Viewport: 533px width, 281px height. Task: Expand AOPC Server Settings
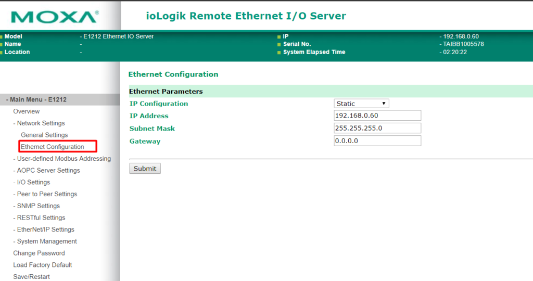tap(46, 171)
